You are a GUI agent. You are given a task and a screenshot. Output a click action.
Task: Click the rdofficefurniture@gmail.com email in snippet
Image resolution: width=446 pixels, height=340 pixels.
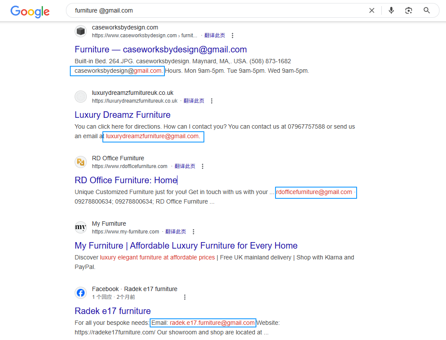(x=314, y=192)
